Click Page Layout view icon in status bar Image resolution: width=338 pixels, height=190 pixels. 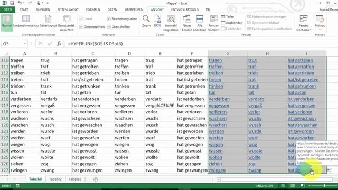[x=293, y=186]
